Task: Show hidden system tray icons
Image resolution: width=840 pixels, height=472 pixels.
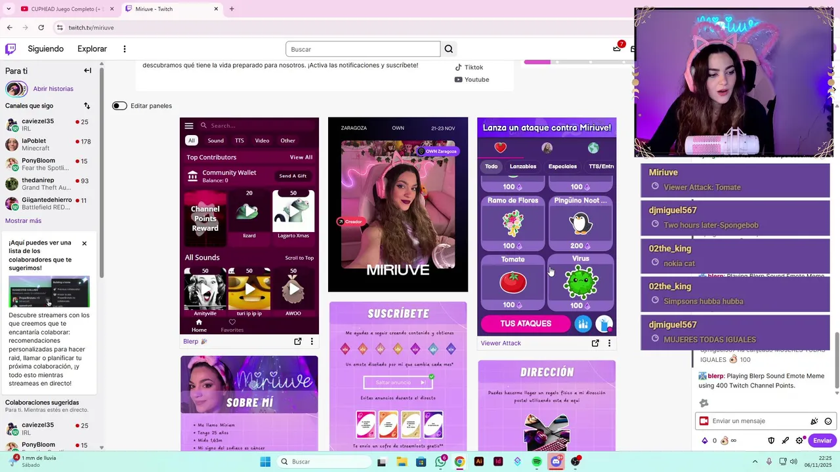Action: 754,462
